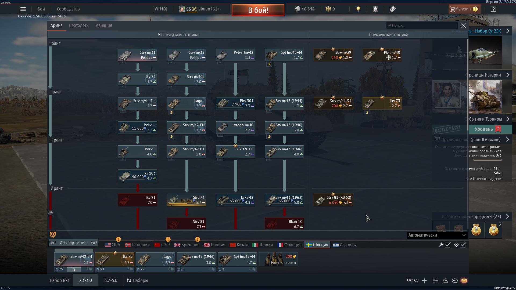This screenshot has width=516, height=290.
Task: Select the Ikv 91 locked vehicle
Action: click(x=138, y=200)
